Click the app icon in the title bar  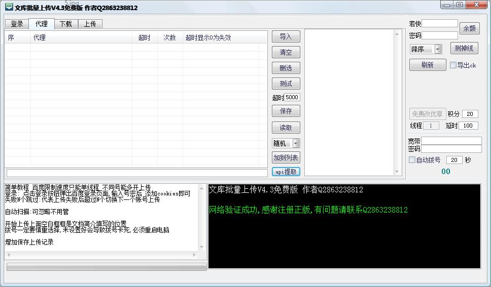tap(9, 7)
